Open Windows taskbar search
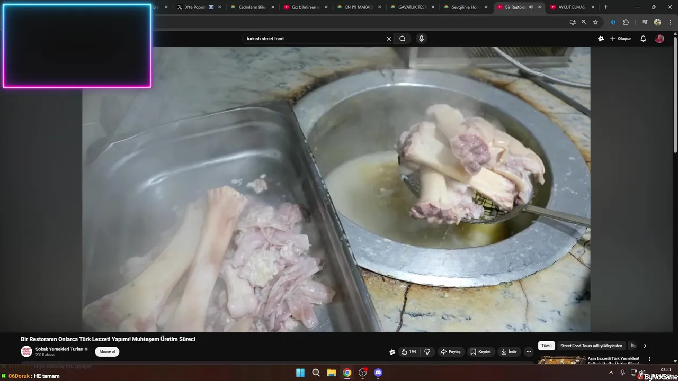 [316, 373]
